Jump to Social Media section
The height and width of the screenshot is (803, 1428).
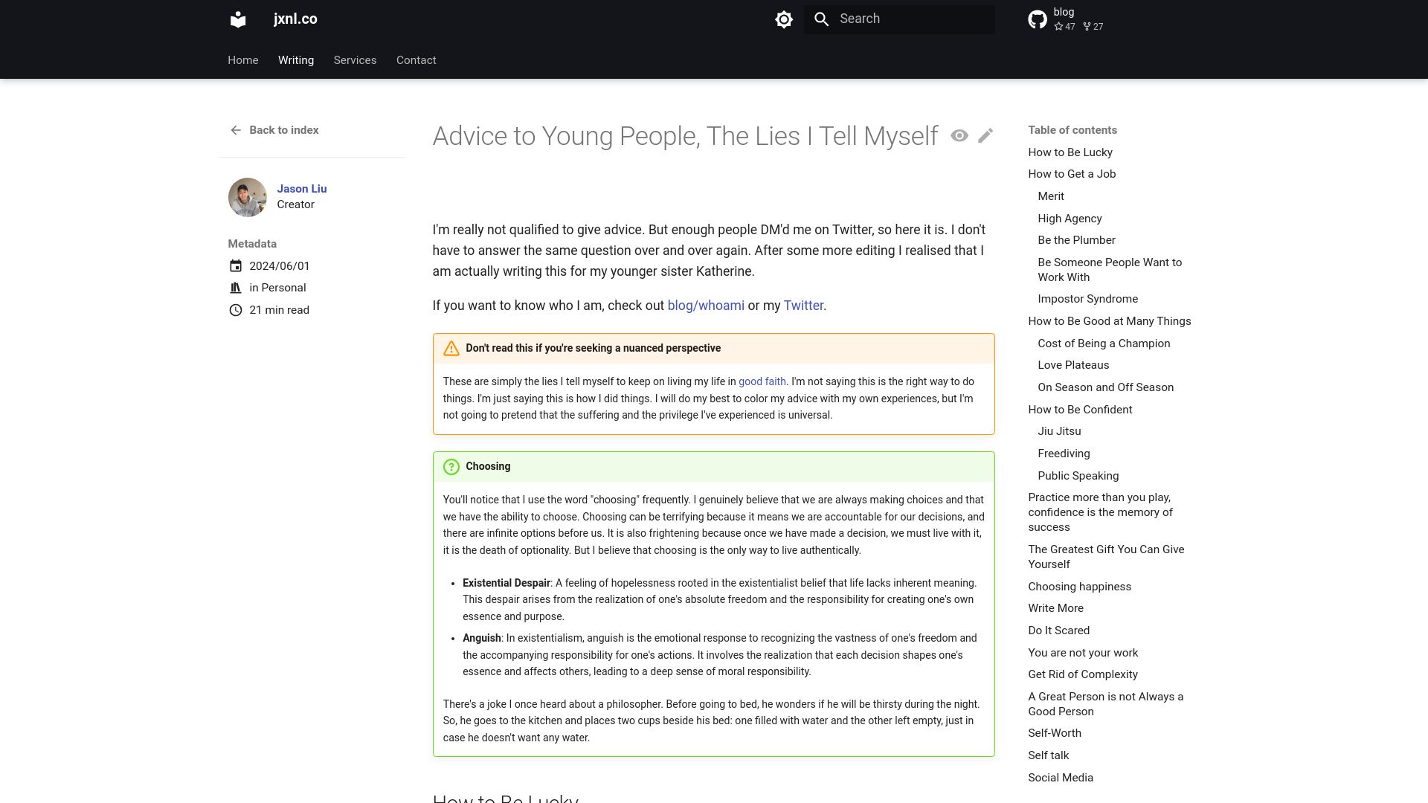coord(1061,778)
